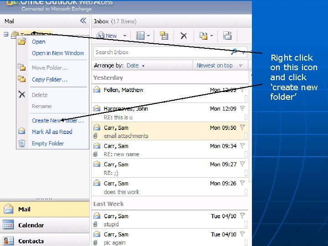Open the Arrange by Date dropdown
The height and width of the screenshot is (246, 328).
click(136, 66)
